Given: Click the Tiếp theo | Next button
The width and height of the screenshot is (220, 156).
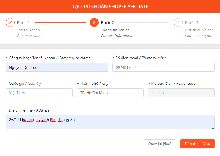Looking at the screenshot, I should tap(197, 144).
